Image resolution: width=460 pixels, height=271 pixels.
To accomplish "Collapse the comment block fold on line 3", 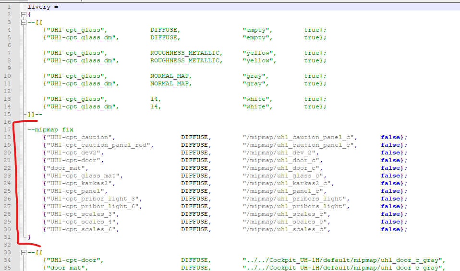I will (x=24, y=22).
